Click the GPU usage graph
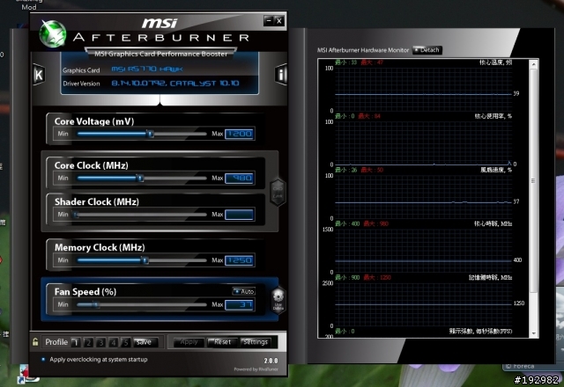564x387 pixels. coord(423,142)
